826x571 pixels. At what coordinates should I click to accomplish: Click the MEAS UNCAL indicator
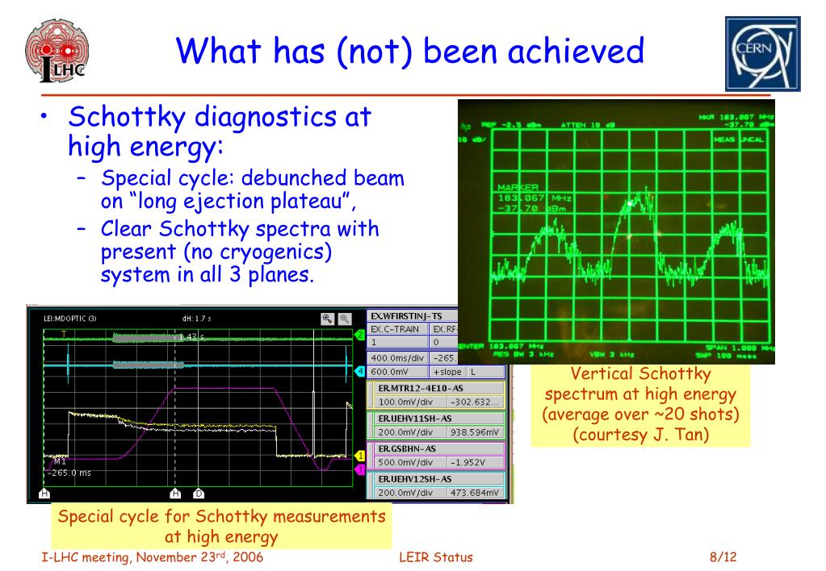tap(739, 140)
